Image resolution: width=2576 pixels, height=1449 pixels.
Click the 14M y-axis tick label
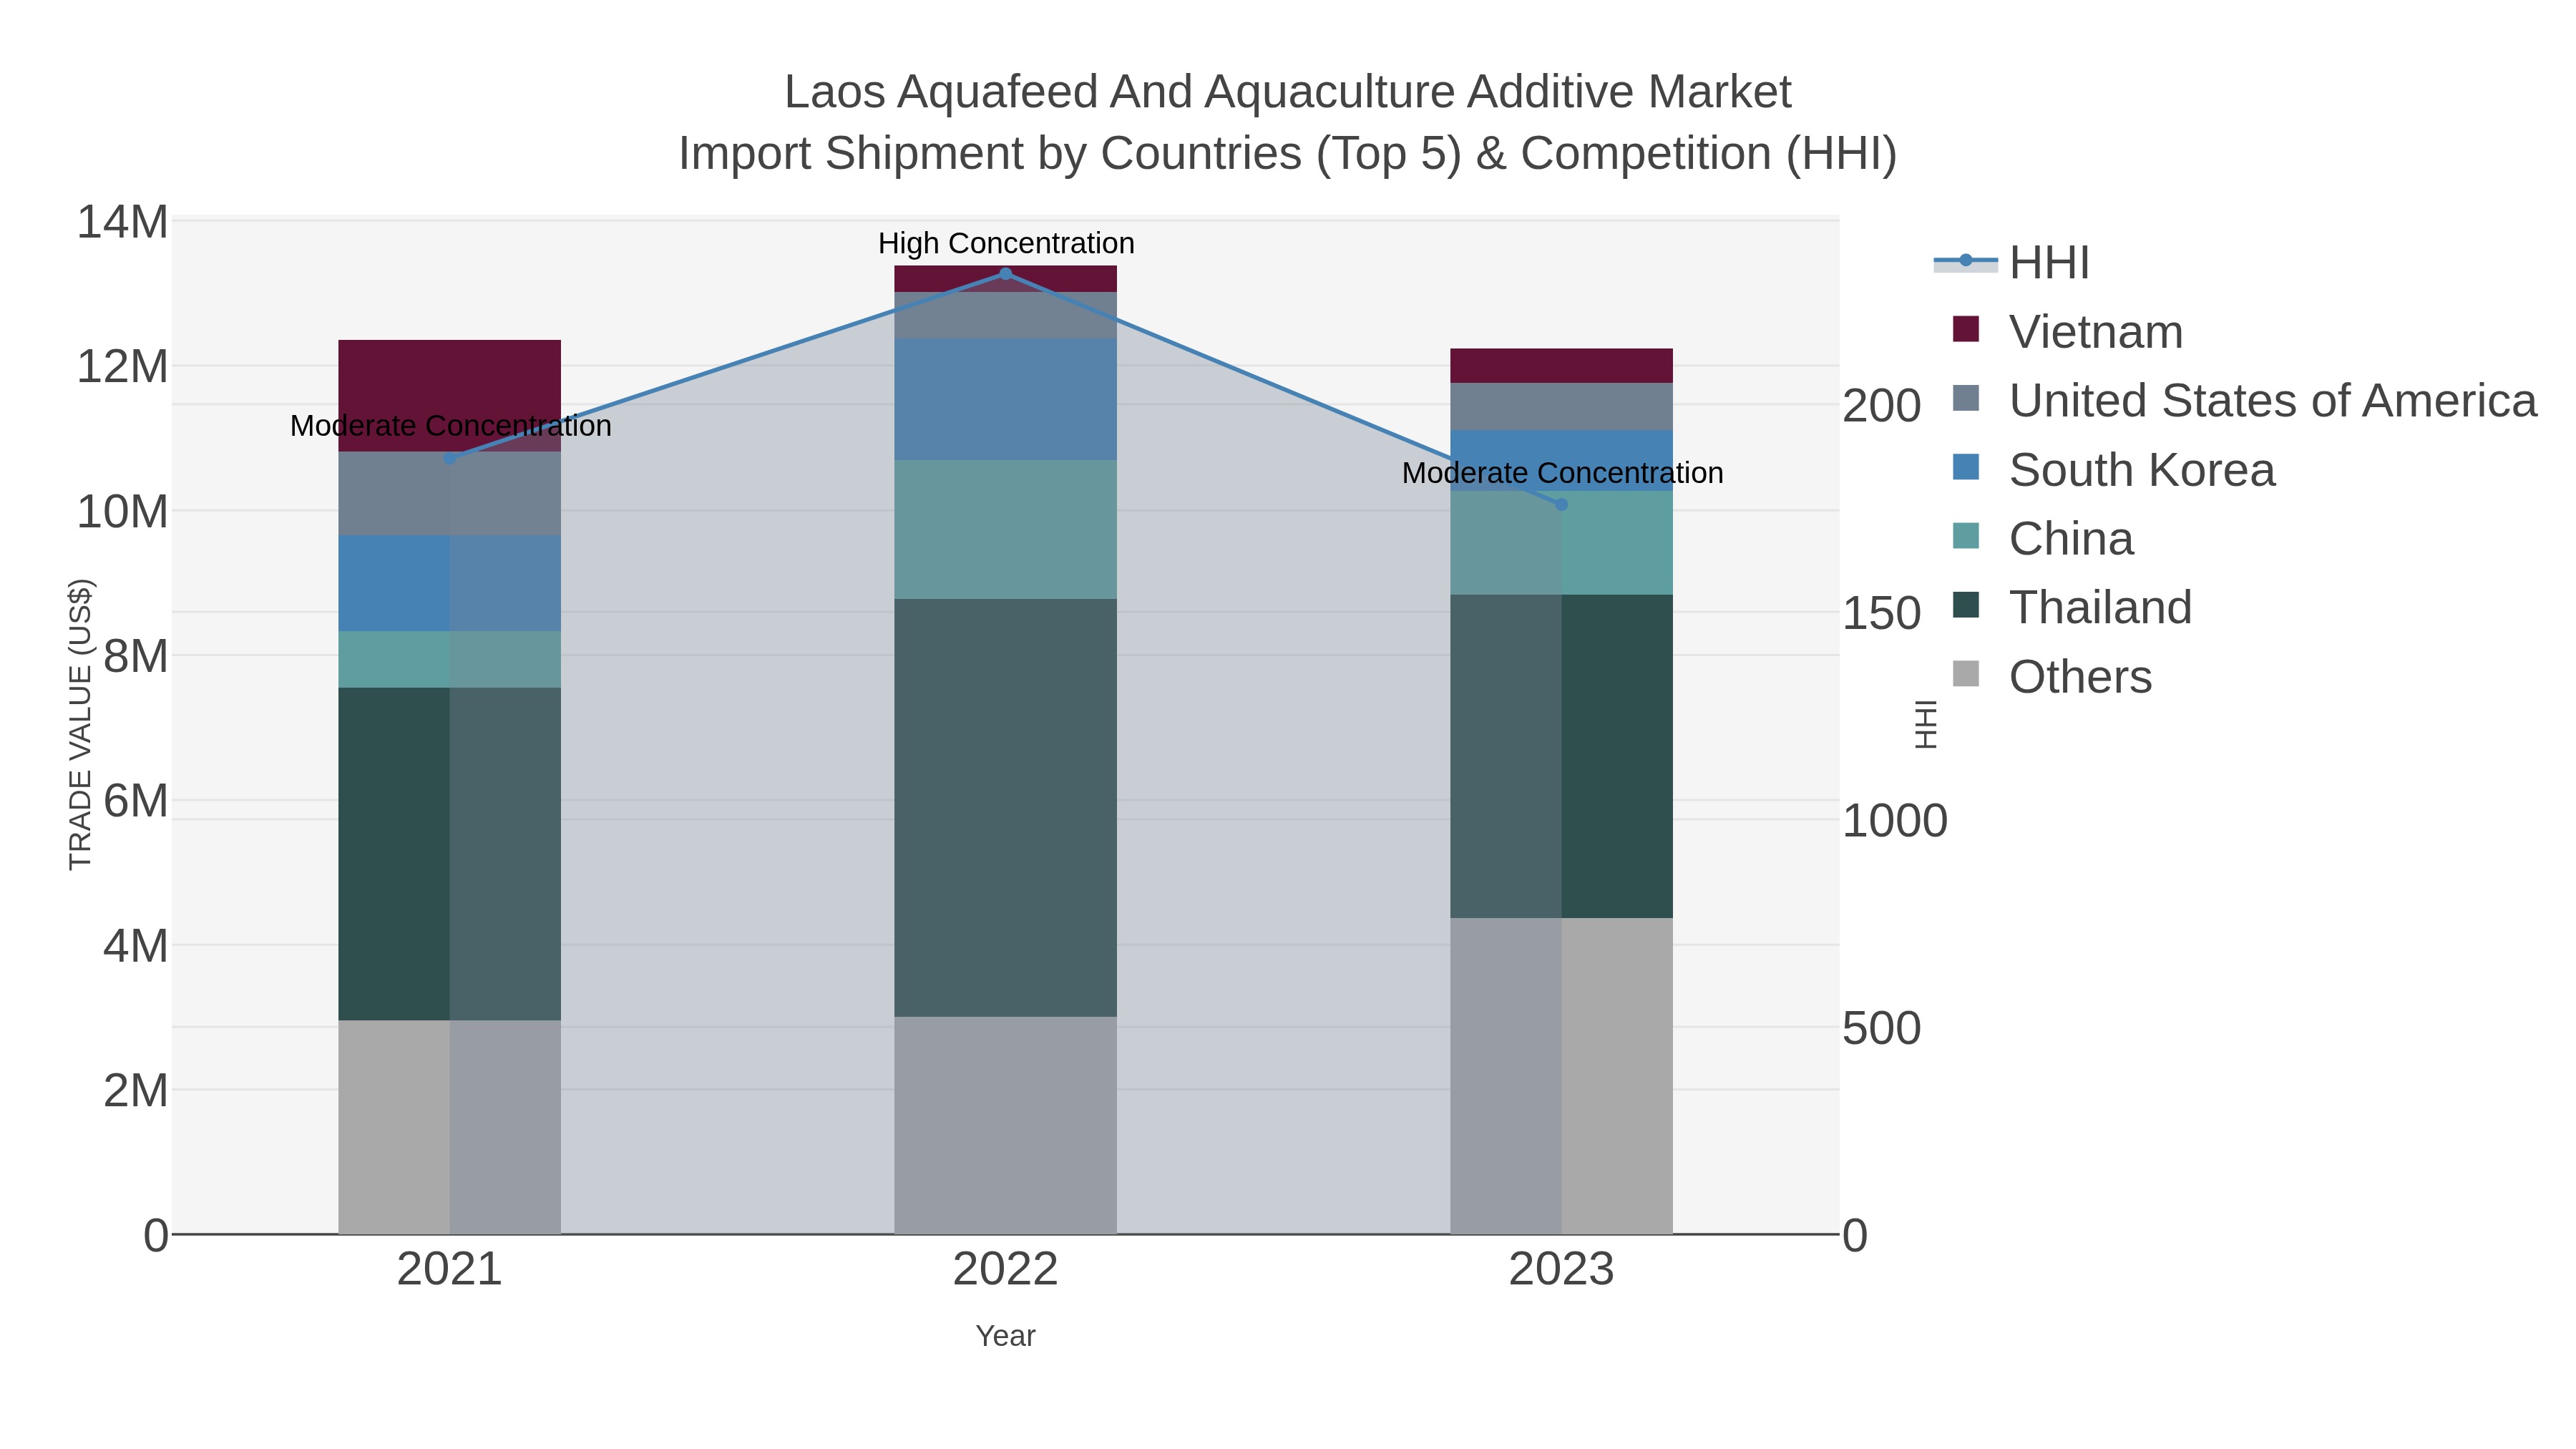tap(123, 222)
